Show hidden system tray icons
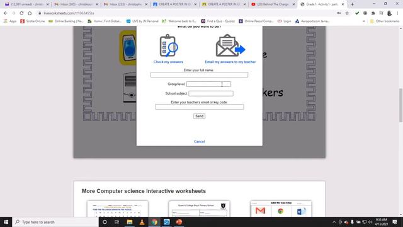 click(334, 222)
